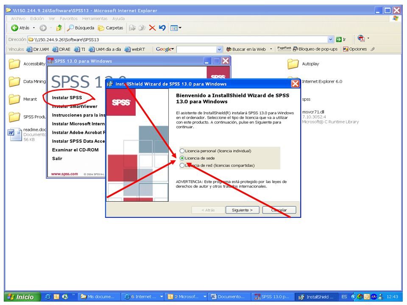Switch to Mis documentos taskbar button
The height and width of the screenshot is (305, 407).
(x=99, y=297)
